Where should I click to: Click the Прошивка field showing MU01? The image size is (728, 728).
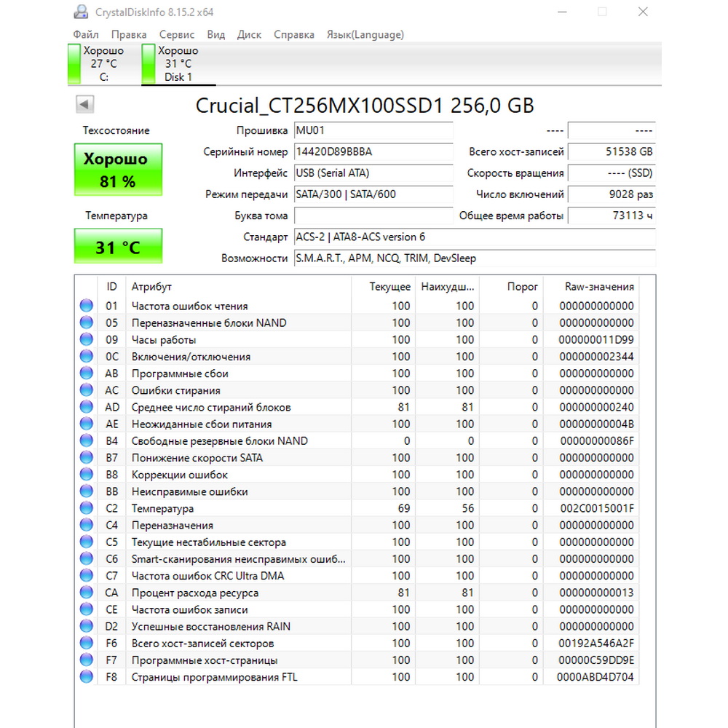pyautogui.click(x=373, y=130)
